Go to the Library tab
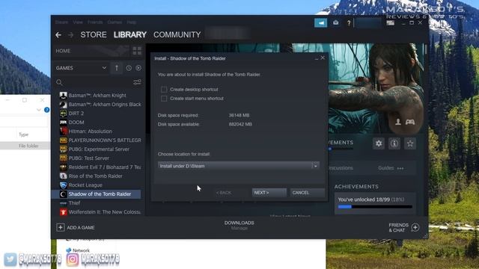 point(130,35)
